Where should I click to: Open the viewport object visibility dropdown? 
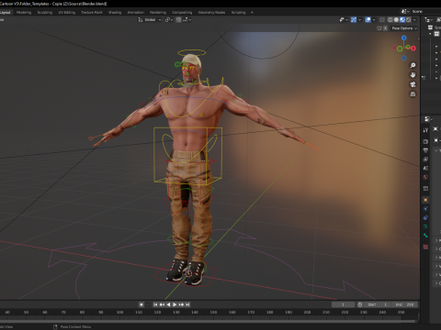pyautogui.click(x=344, y=19)
